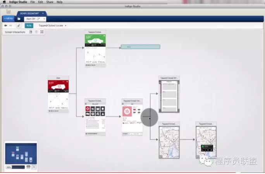Image resolution: width=265 pixels, height=174 pixels.
Task: Select the pink circle icon screen thumbnail
Action: click(x=132, y=117)
